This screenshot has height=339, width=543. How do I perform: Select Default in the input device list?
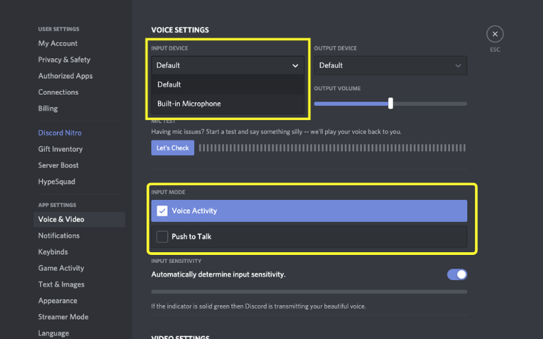(x=169, y=85)
